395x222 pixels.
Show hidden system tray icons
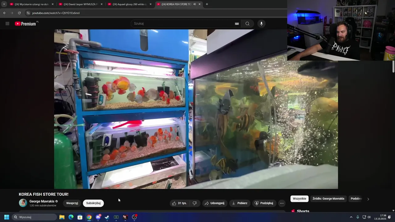pyautogui.click(x=351, y=217)
